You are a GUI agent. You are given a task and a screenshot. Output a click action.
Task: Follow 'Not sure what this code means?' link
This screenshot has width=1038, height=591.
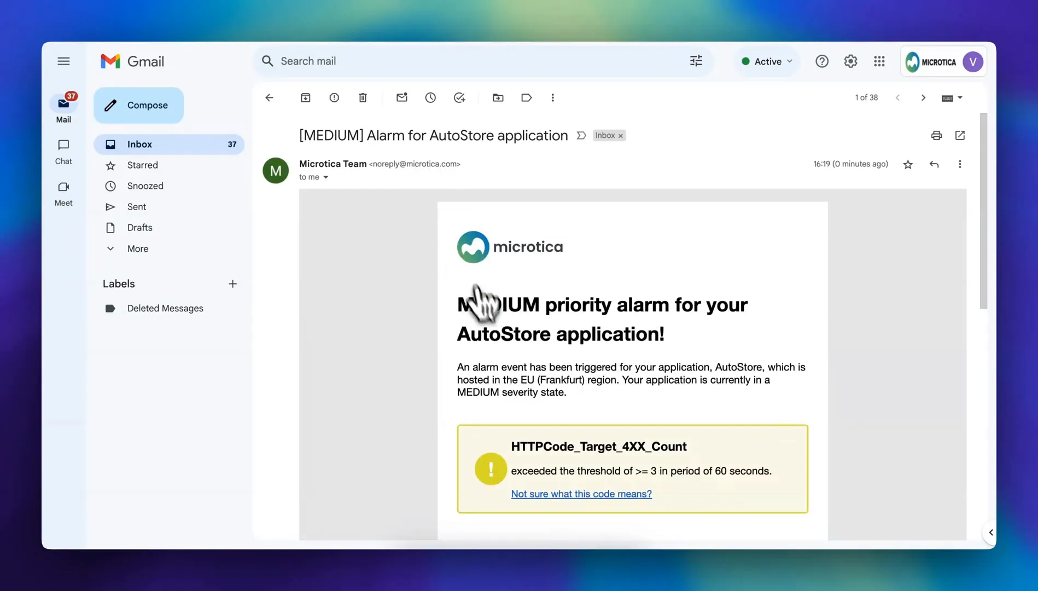(x=581, y=494)
